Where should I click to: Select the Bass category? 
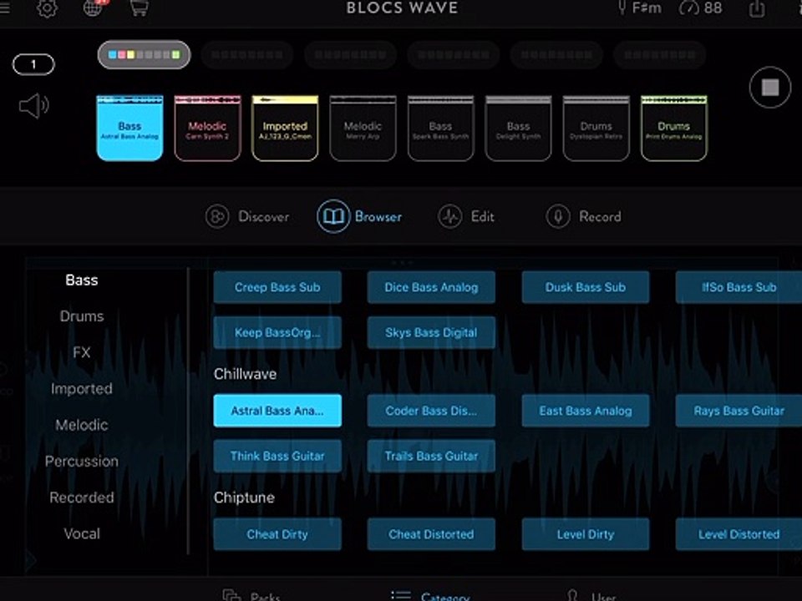click(x=82, y=280)
